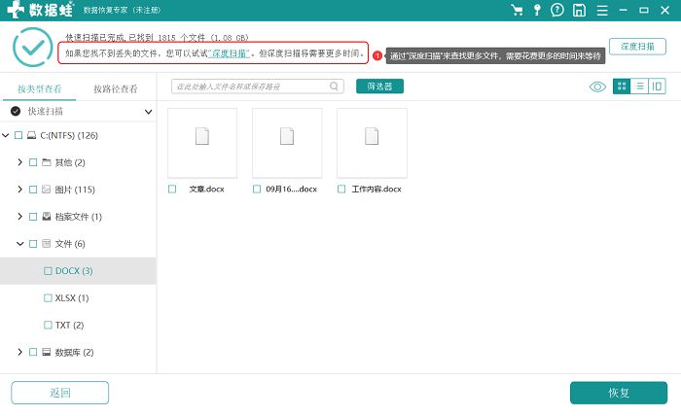Switch to list view
The image size is (681, 416).
[x=639, y=87]
